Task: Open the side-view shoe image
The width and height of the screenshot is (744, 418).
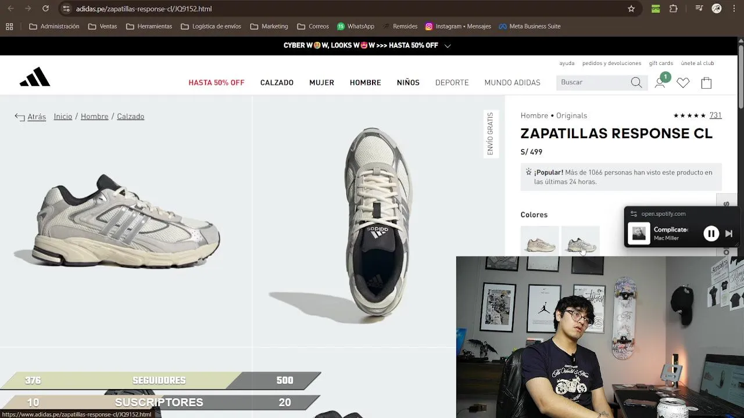Action: point(126,221)
